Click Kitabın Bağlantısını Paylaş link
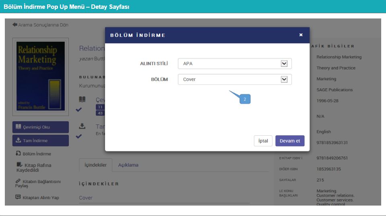Image resolution: width=386 pixels, height=216 pixels. 38,183
